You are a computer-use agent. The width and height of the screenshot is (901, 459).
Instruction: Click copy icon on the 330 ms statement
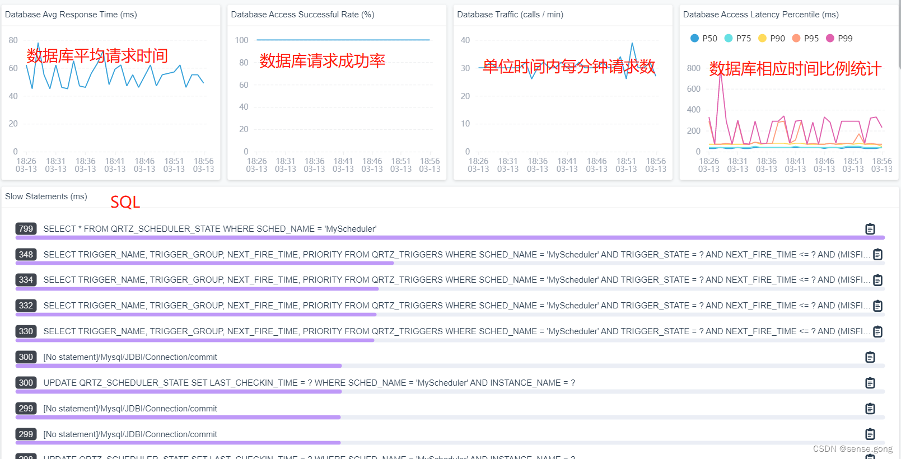coord(878,331)
